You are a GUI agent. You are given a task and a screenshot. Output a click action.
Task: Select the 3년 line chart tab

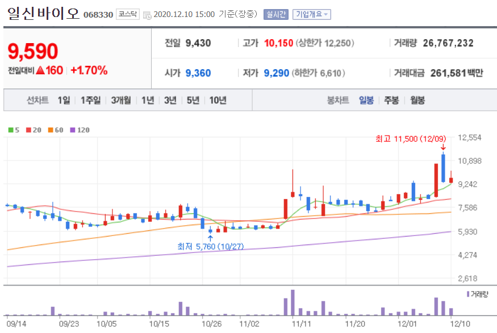click(170, 100)
